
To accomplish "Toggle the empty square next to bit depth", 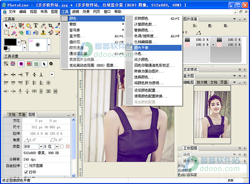I will coord(62,146).
